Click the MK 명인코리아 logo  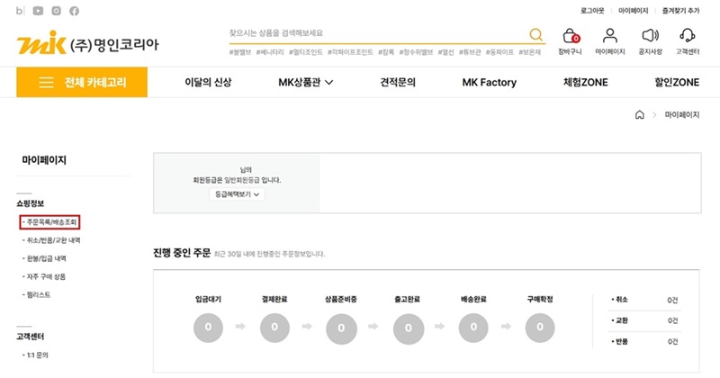[87, 44]
